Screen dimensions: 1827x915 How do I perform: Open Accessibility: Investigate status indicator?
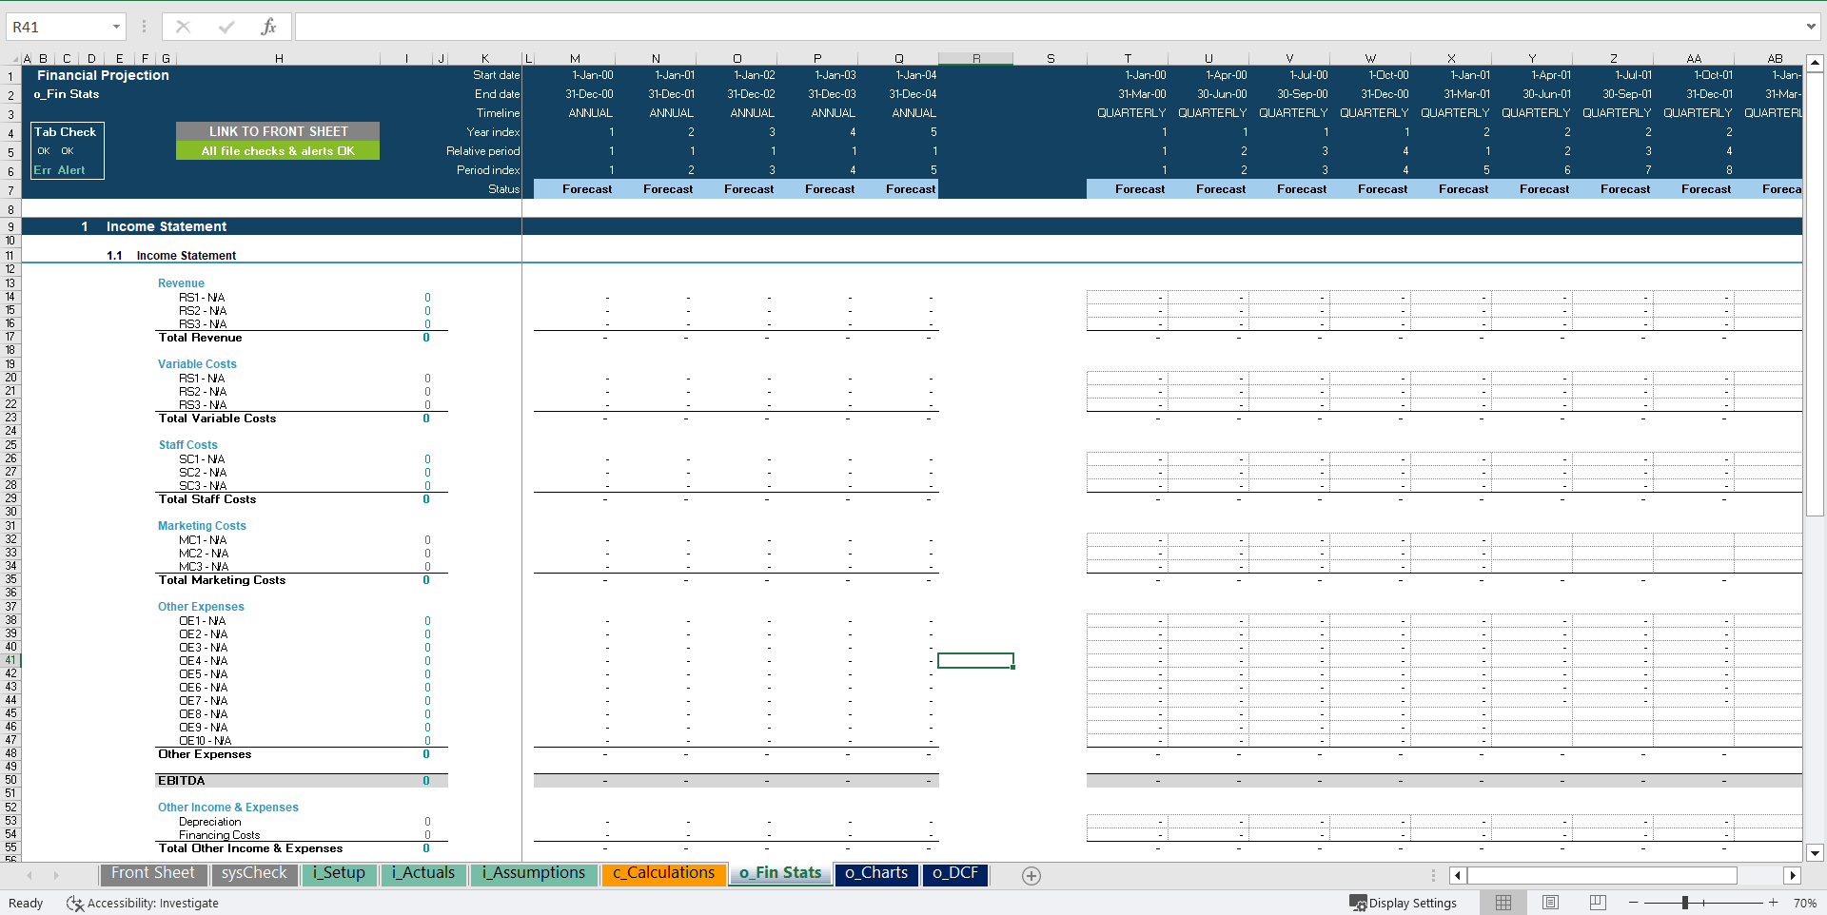click(143, 903)
